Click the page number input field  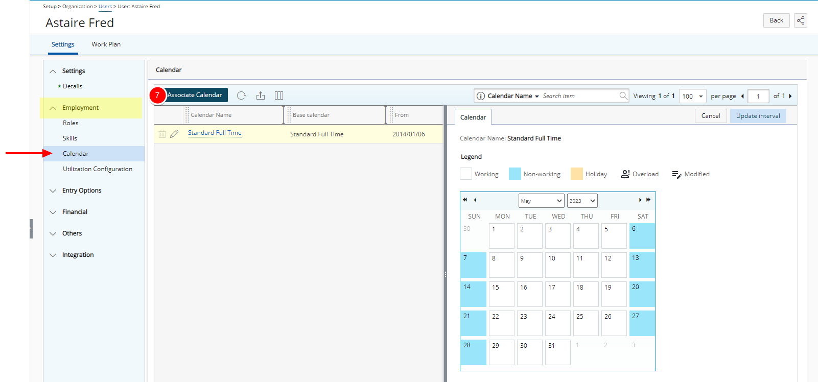pos(758,96)
